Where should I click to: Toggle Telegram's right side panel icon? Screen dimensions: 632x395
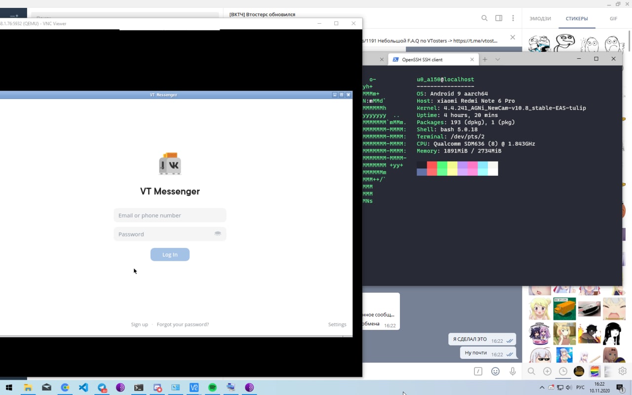tap(499, 18)
